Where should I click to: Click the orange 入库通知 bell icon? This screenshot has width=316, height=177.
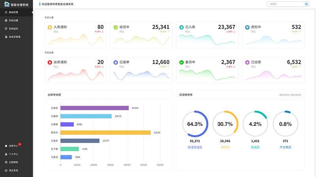[50, 27]
